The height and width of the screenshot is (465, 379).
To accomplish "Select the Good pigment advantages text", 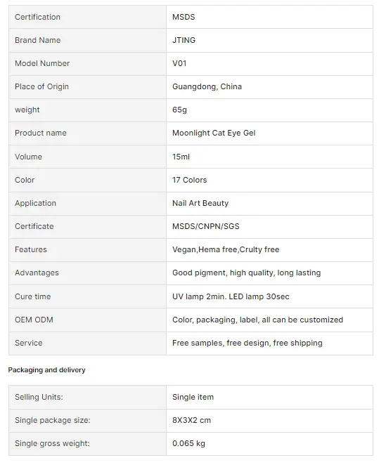I will point(246,273).
